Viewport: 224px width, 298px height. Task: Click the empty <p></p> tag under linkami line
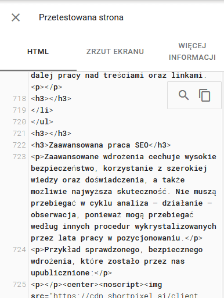(x=46, y=87)
